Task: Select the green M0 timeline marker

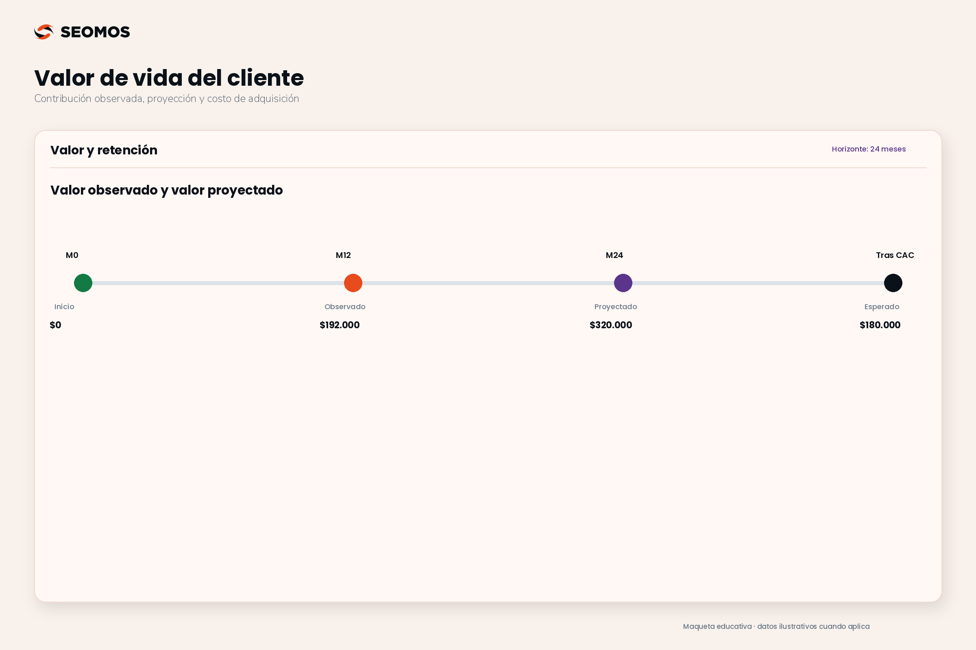Action: point(83,283)
